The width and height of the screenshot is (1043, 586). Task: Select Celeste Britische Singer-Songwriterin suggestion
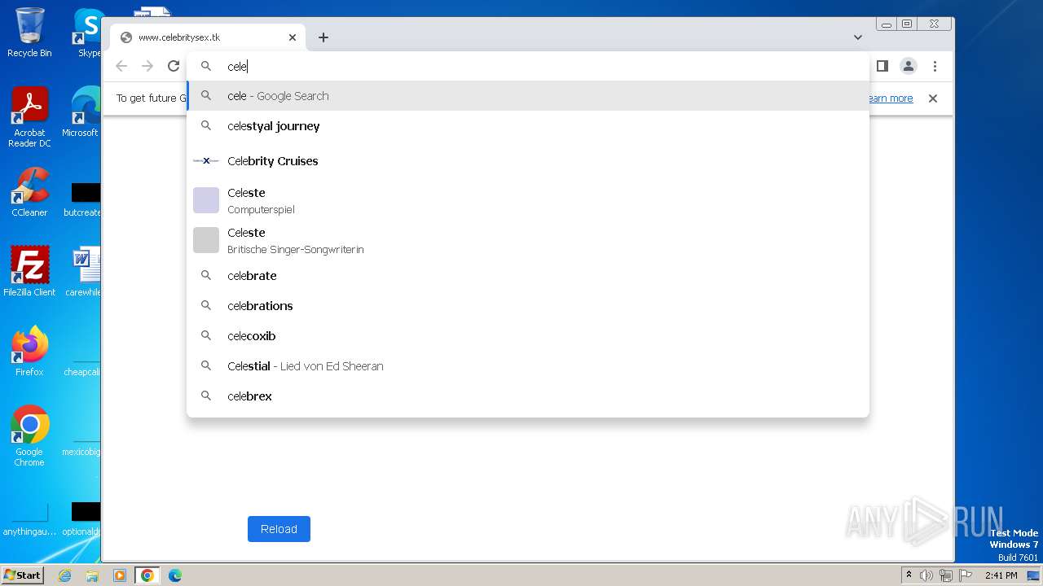tap(528, 241)
